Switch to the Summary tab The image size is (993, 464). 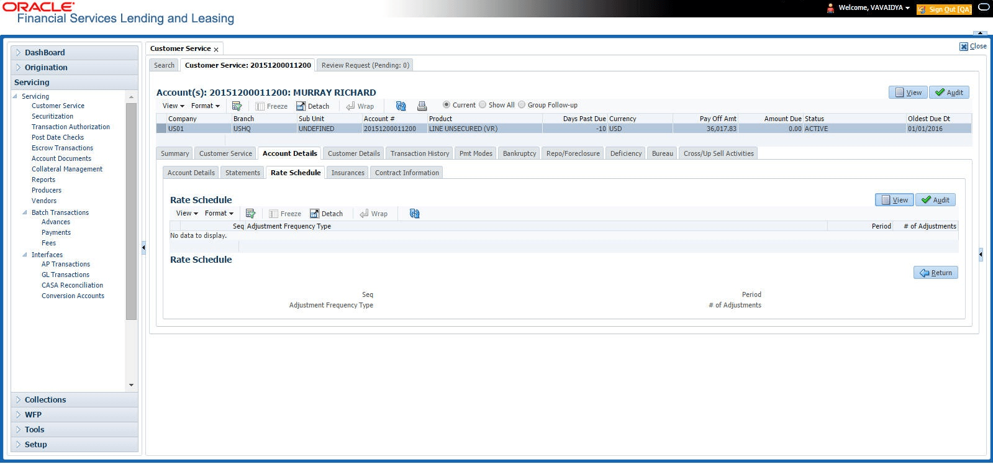click(x=175, y=153)
